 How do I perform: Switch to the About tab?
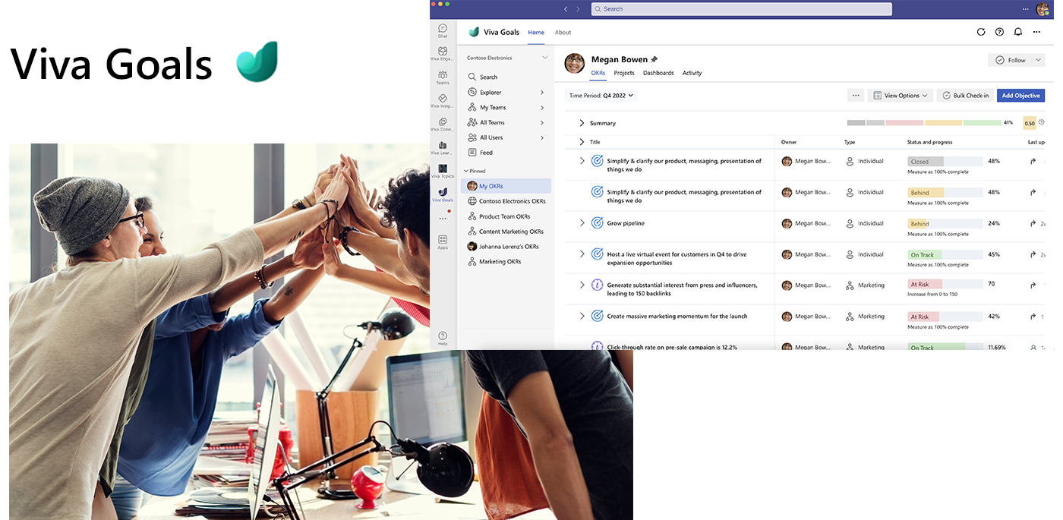point(563,33)
